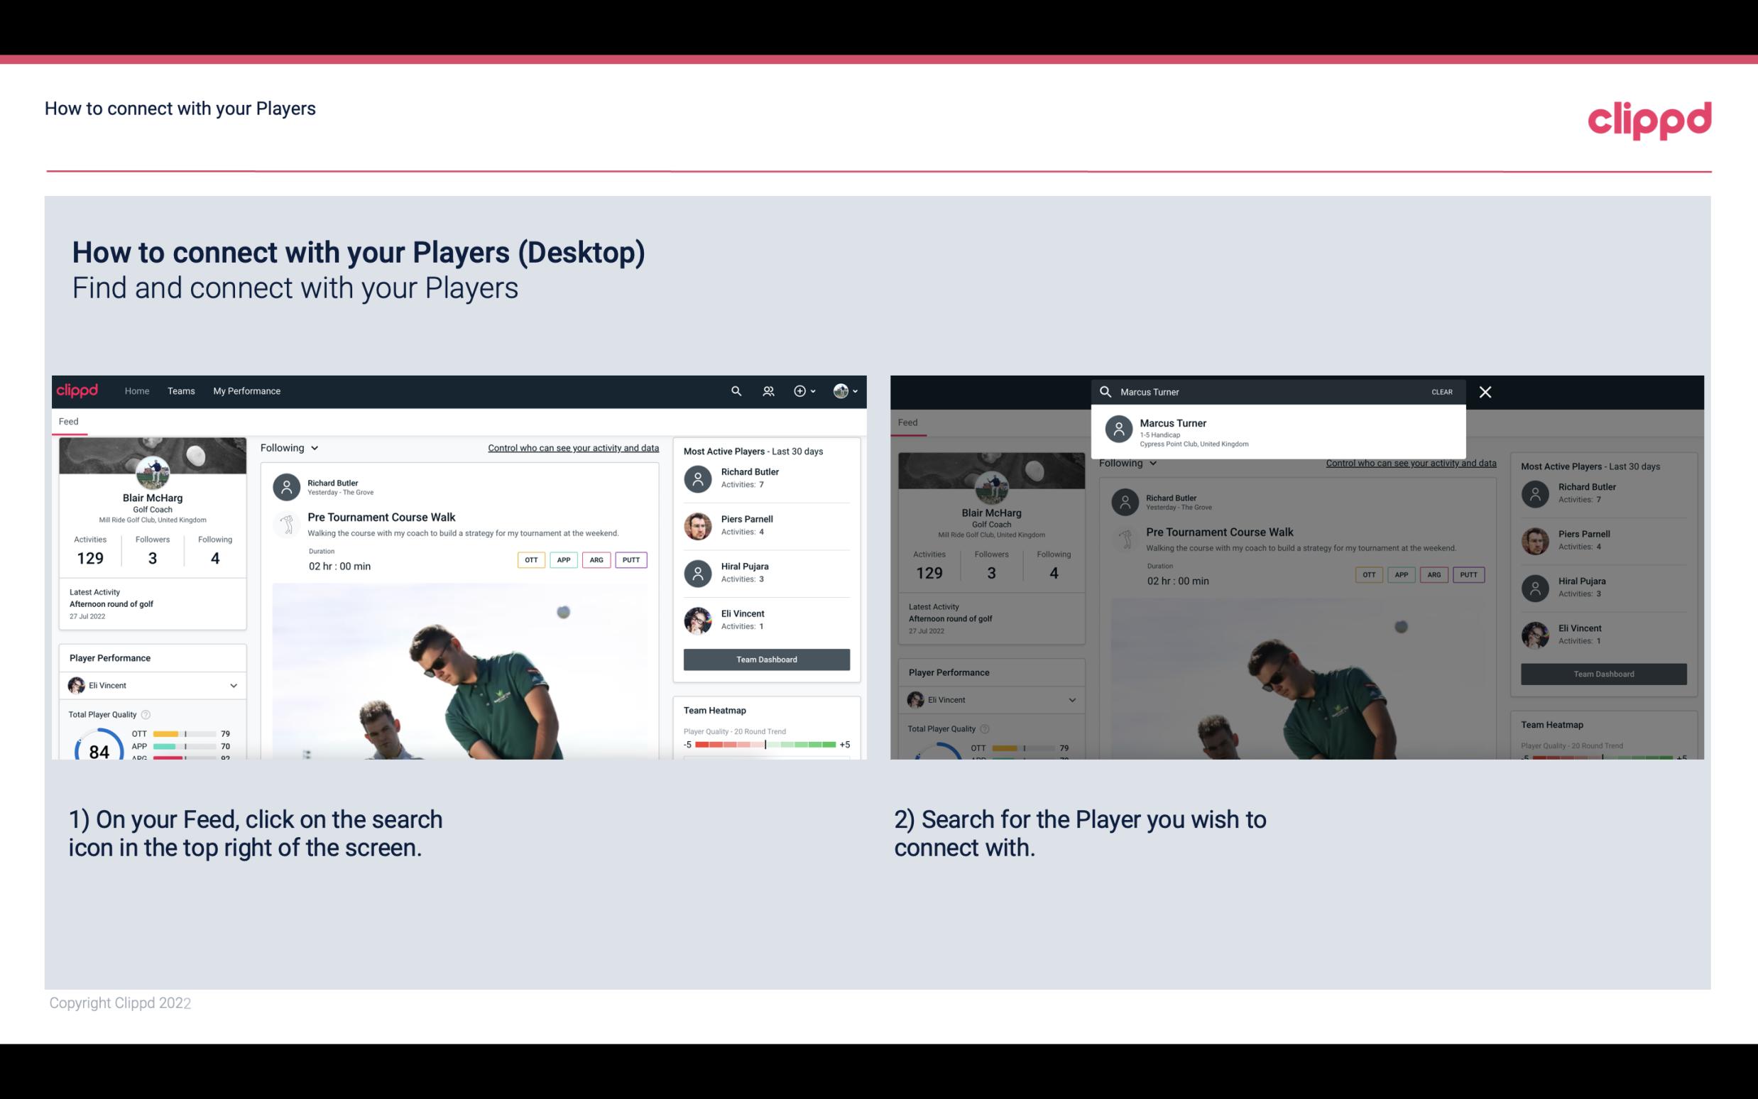This screenshot has height=1099, width=1758.
Task: Expand the Player Performance selector
Action: click(x=233, y=685)
